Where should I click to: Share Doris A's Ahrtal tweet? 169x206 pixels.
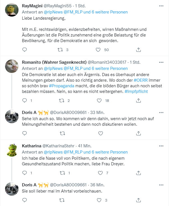point(138,200)
